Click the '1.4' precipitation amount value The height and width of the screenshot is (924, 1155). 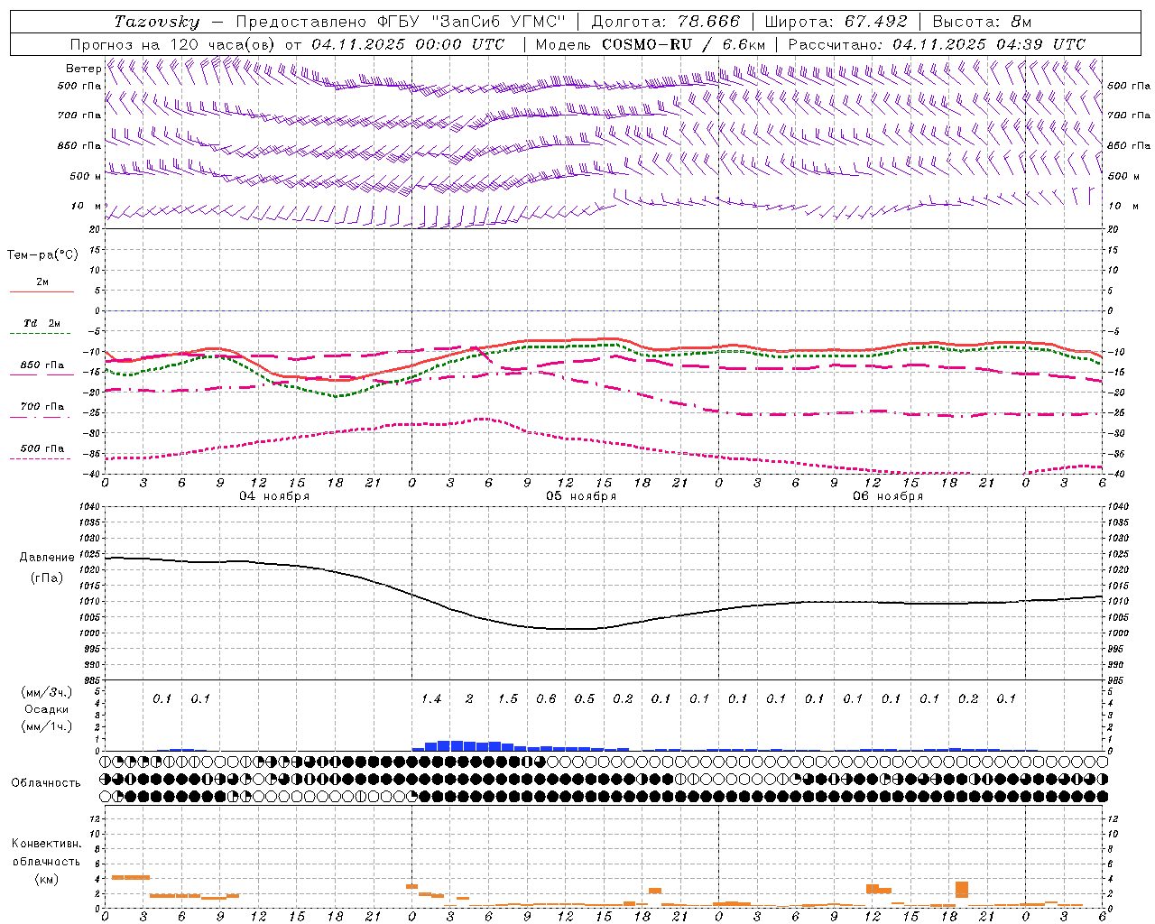coord(431,699)
